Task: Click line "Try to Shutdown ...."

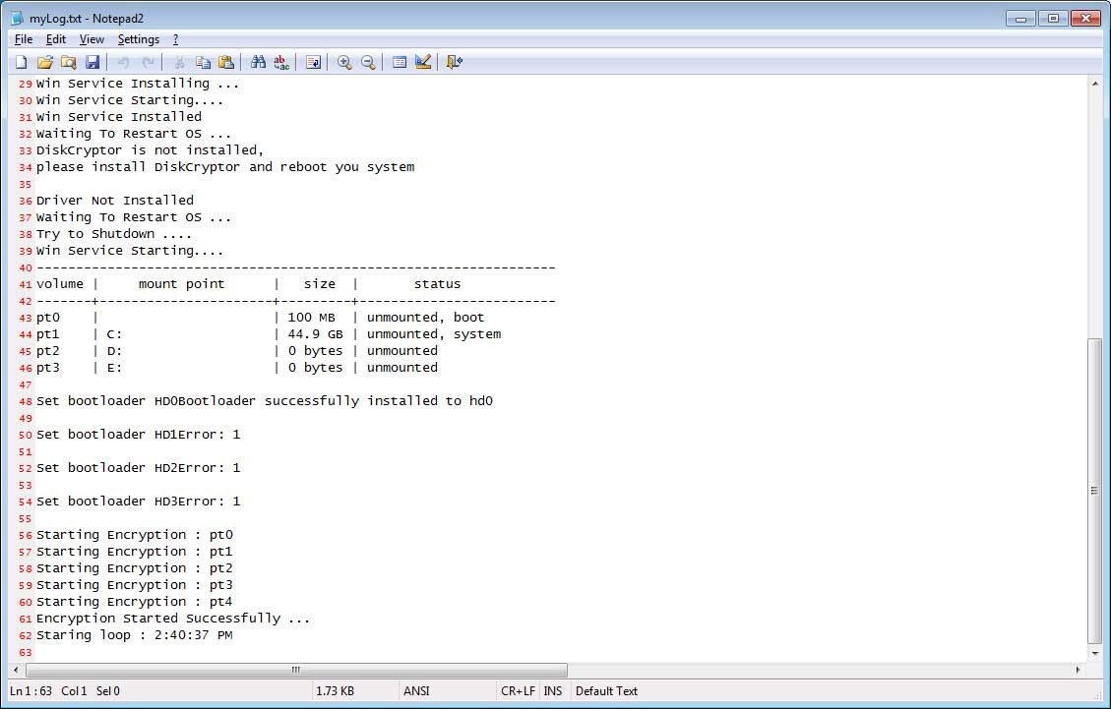Action: click(x=114, y=234)
